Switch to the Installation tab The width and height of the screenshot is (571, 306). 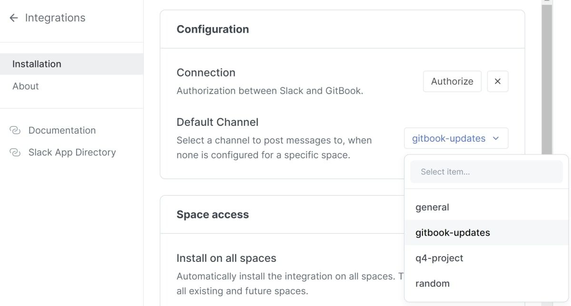(x=37, y=64)
